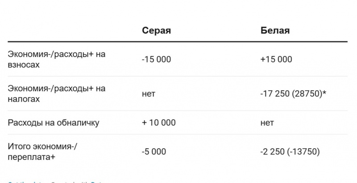The height and width of the screenshot is (183, 357).
Task: Click the -15 000 value under Серая
Action: click(x=156, y=59)
